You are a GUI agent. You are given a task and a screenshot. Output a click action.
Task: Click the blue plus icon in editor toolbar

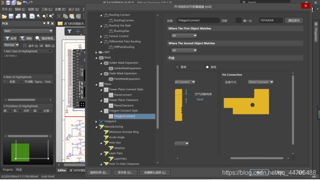(x=78, y=31)
